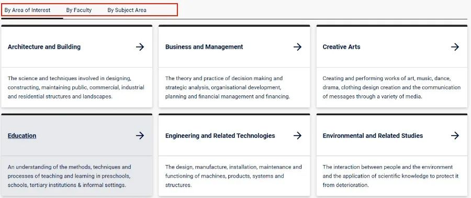Viewport: 471px width, 198px height.
Task: Open Engineering and Related Technologies heading
Action: click(x=220, y=136)
